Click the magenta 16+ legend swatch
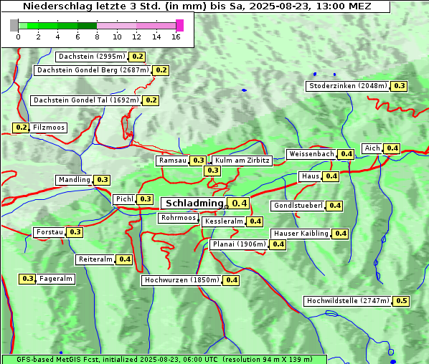Viewport: 429px width, 364px height. 180,26
